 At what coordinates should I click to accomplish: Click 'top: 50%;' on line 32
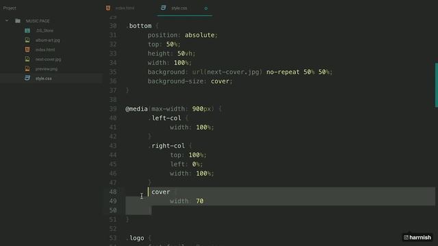point(164,44)
